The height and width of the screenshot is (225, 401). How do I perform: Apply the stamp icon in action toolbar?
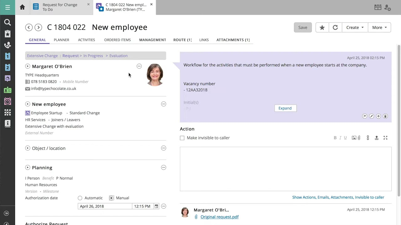click(377, 138)
